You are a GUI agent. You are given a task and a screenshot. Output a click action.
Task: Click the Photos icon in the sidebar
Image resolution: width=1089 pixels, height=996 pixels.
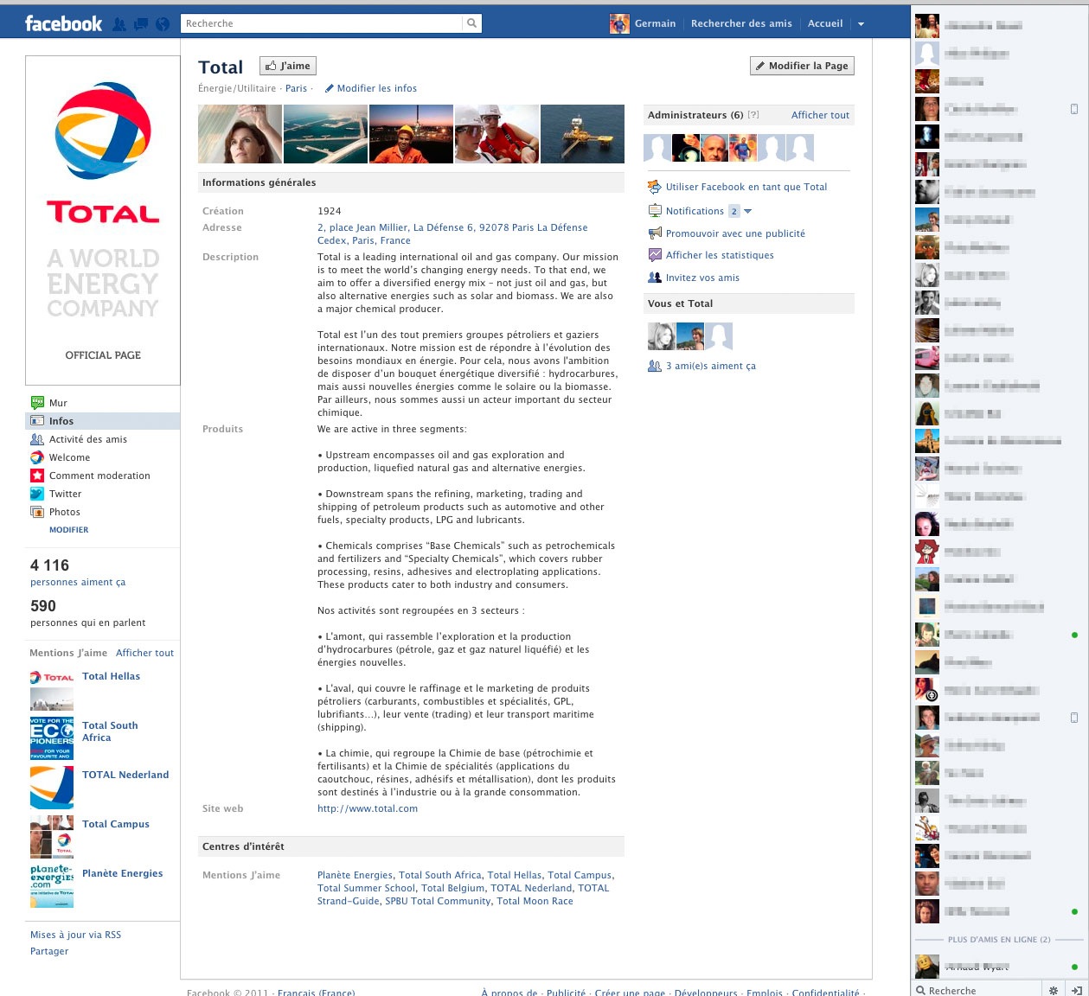[x=37, y=512]
